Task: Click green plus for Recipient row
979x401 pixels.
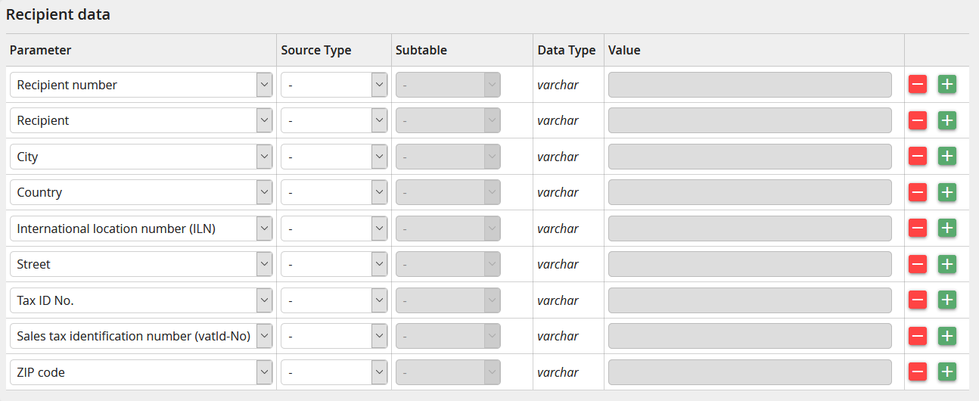Action: pos(947,120)
